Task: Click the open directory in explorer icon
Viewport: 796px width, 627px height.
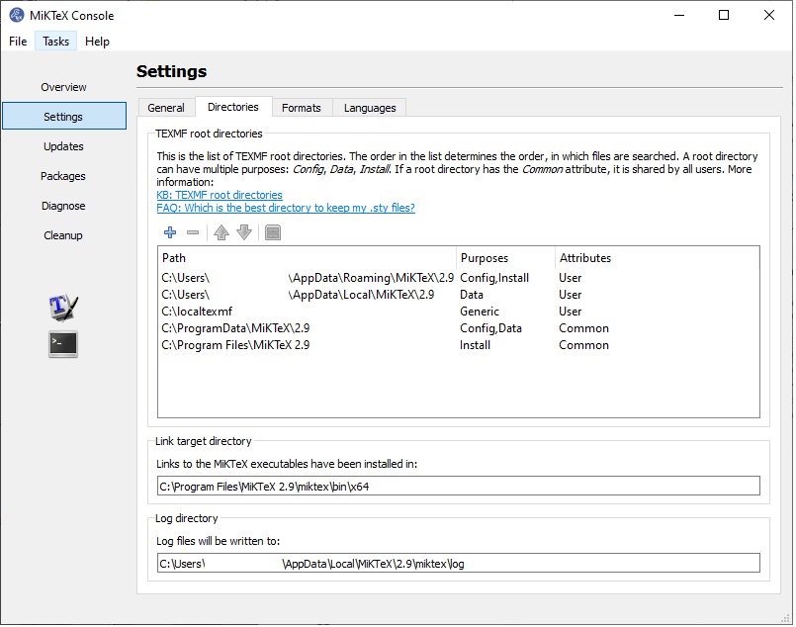Action: [273, 232]
